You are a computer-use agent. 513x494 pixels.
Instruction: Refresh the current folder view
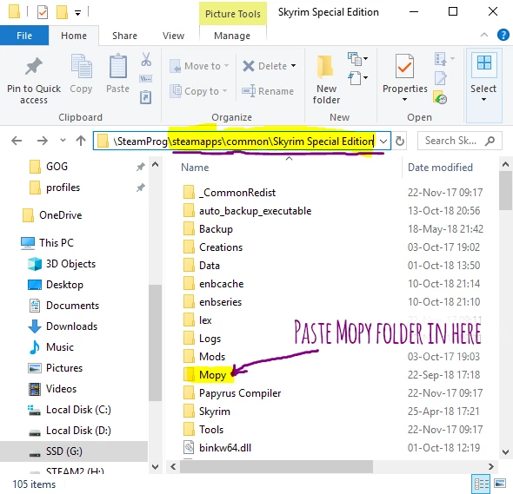click(x=400, y=142)
